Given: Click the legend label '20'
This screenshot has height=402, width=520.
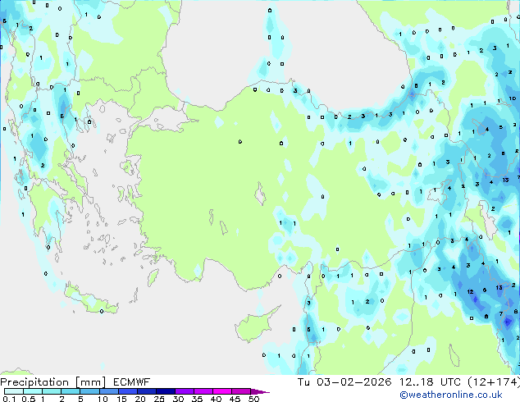Looking at the screenshot, I should click(x=140, y=399).
